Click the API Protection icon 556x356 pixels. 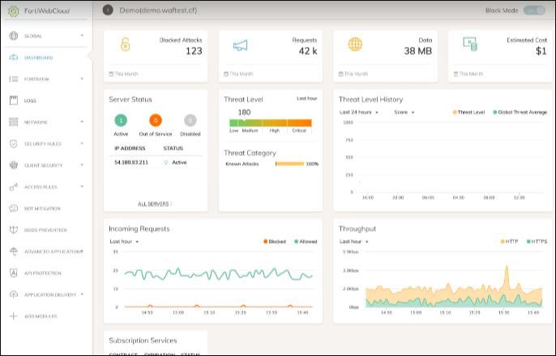14,273
